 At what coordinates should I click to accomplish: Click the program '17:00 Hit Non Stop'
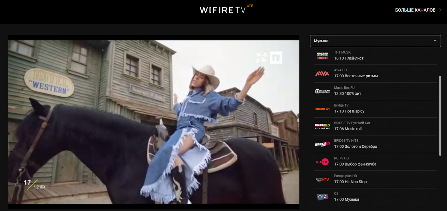click(x=350, y=182)
